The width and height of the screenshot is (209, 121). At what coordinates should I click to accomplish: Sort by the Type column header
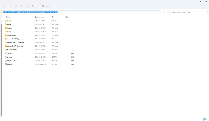(54, 17)
